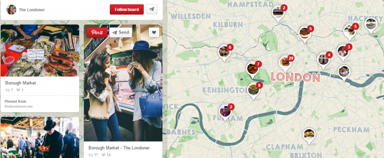The image size is (384, 158).
Task: Click the paper plane share icon beside Follow board
Action: pyautogui.click(x=151, y=9)
